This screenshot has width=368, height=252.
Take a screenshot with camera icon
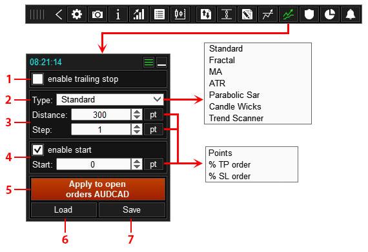pos(97,14)
